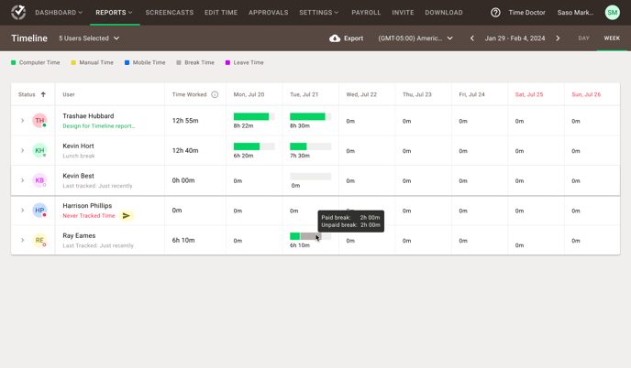Switch to Day view
Image resolution: width=631 pixels, height=368 pixels.
[x=584, y=38]
